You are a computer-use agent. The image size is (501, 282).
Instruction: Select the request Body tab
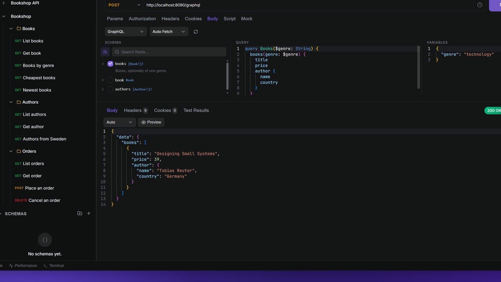(x=213, y=19)
